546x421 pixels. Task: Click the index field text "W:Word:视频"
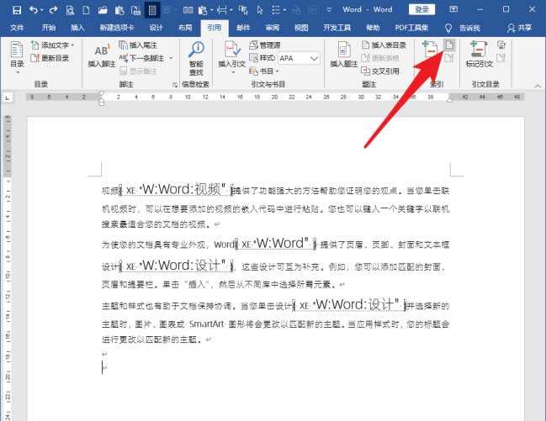pyautogui.click(x=182, y=189)
